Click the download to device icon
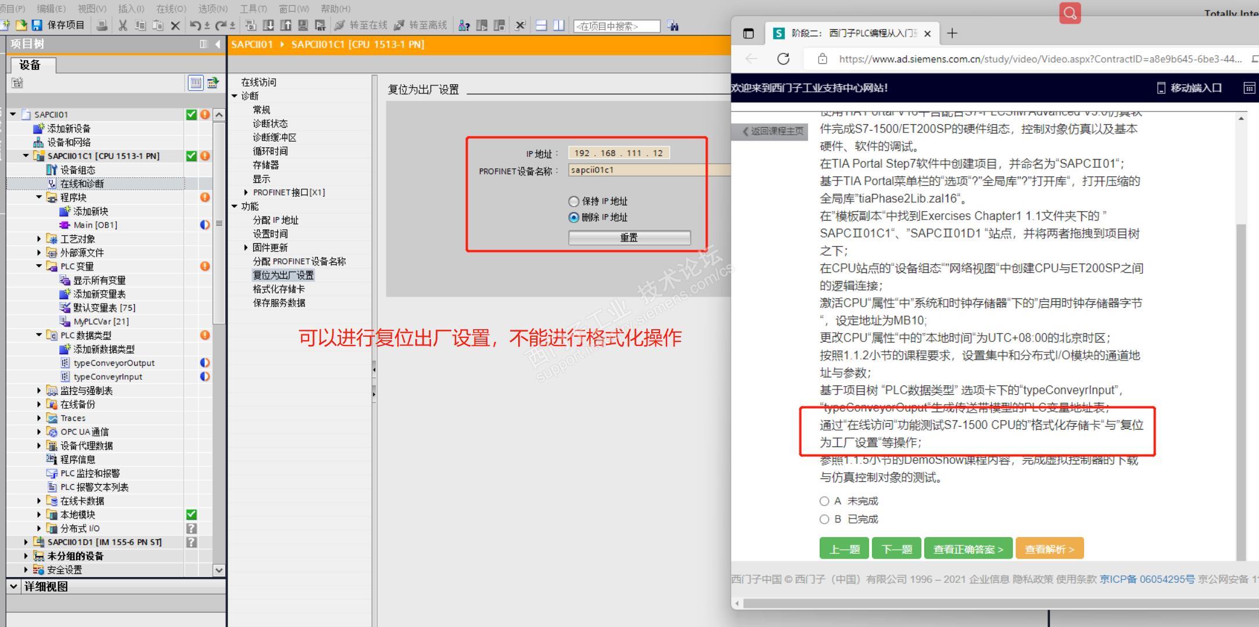Screen dimensions: 1259x627 pyautogui.click(x=268, y=26)
